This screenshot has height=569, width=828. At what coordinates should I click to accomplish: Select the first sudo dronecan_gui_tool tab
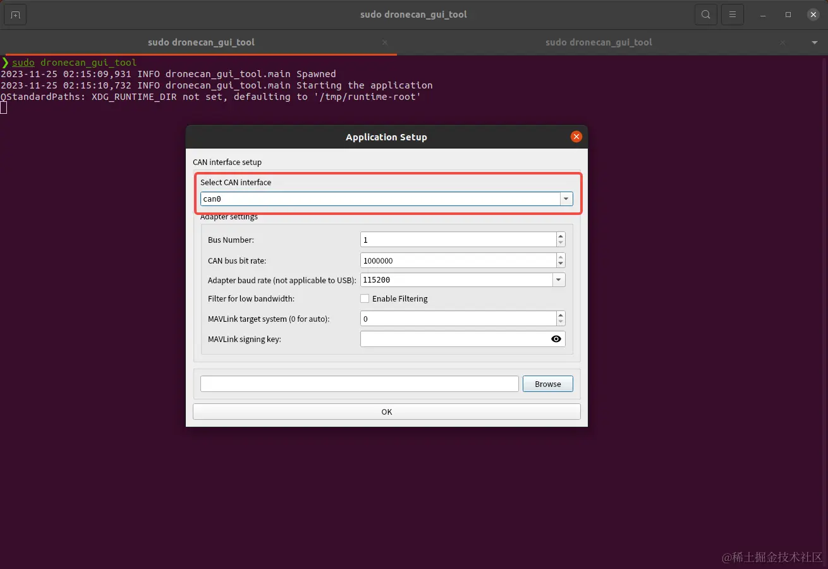tap(201, 42)
